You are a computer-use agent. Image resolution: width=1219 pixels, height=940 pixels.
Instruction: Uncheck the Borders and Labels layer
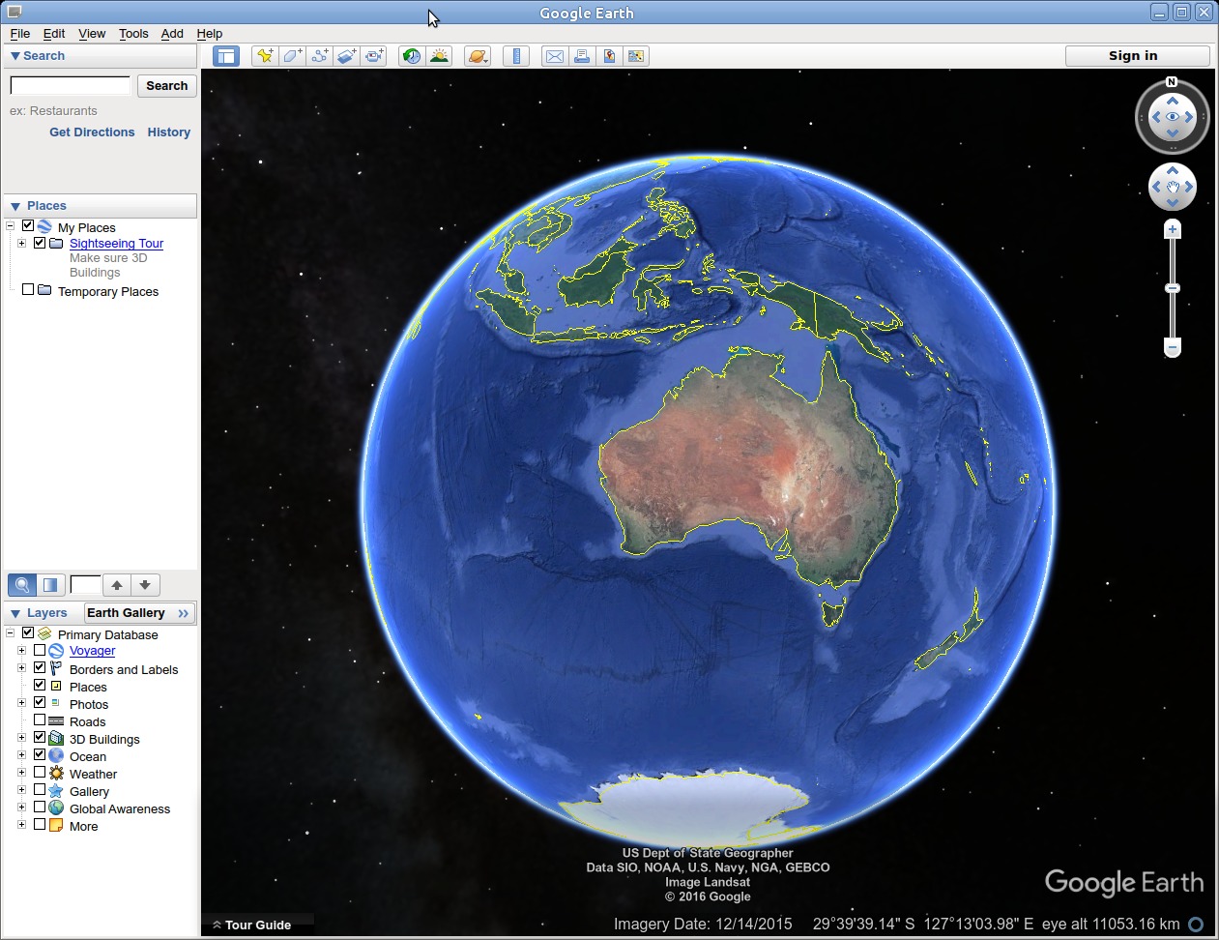tap(40, 667)
